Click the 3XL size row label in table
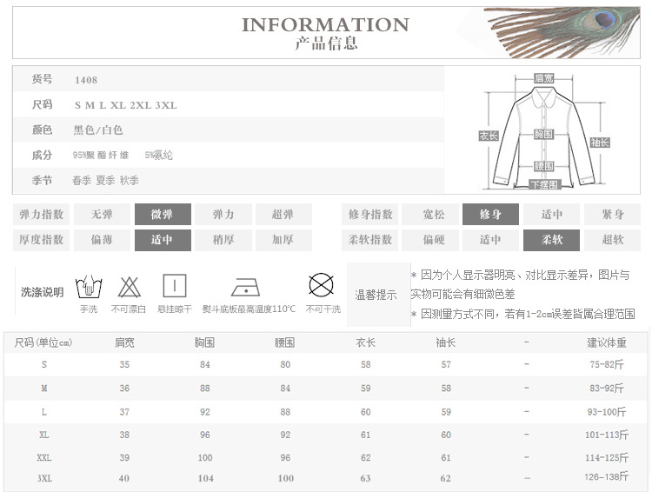The image size is (652, 492). (44, 479)
